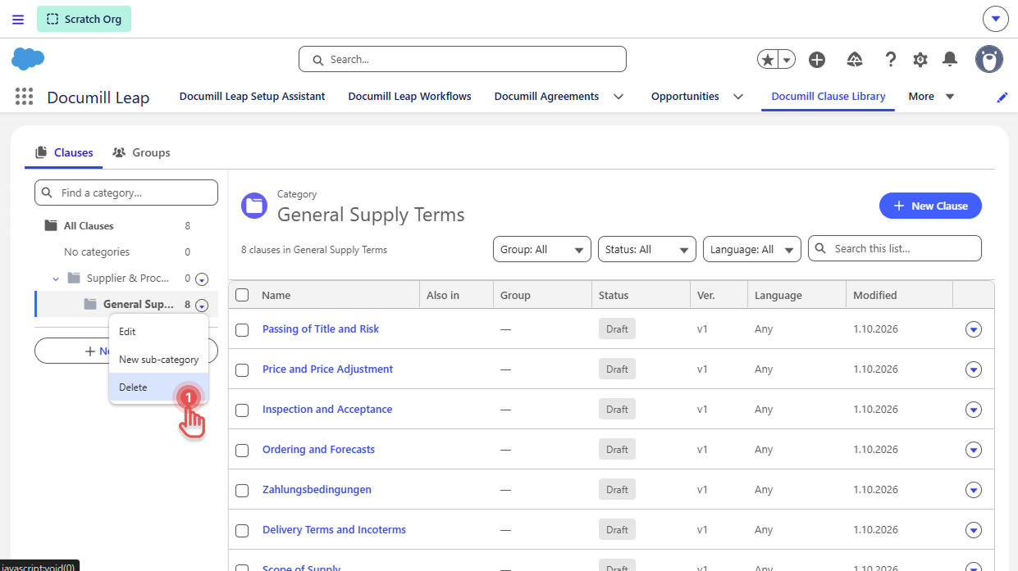Open row actions for Inspection and Acceptance
This screenshot has height=571, width=1018.
pos(974,410)
